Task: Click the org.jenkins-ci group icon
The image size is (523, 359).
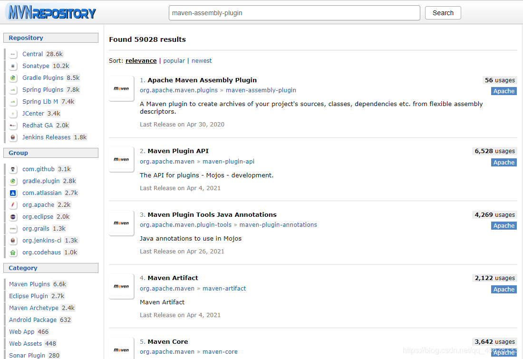Action: [x=13, y=241]
